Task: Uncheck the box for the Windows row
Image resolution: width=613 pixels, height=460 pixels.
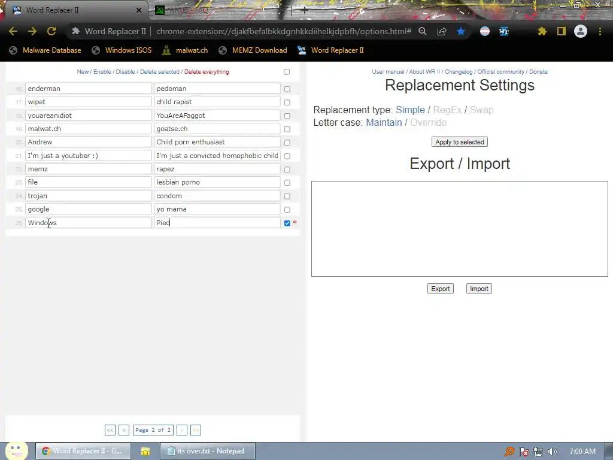Action: pos(287,223)
